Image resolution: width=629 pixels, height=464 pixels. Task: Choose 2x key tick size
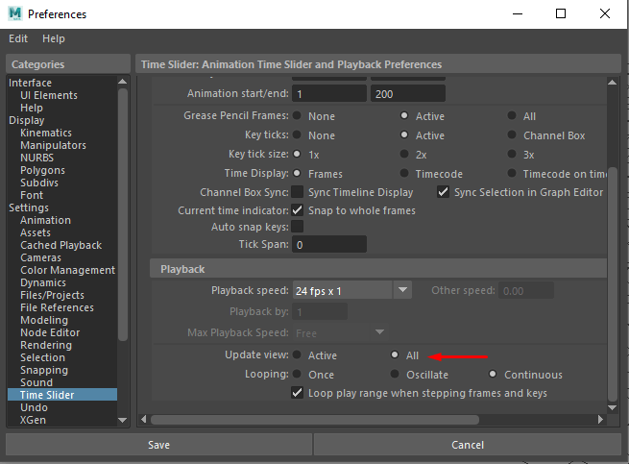pos(404,154)
